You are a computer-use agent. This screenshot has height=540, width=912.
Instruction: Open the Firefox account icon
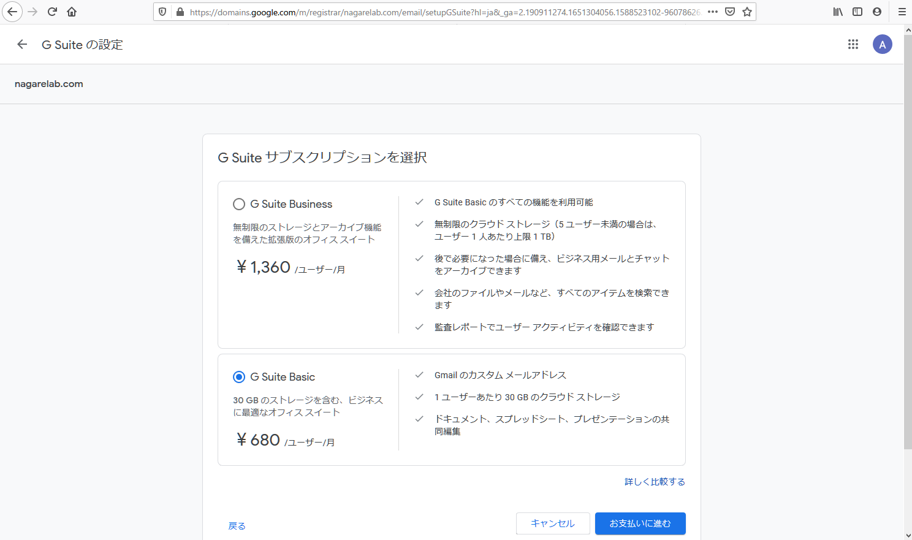(877, 12)
